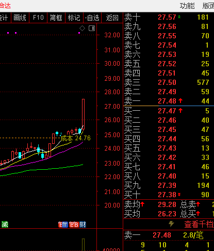Open the 功能 menu
This screenshot has width=214, height=251.
(x=187, y=6)
